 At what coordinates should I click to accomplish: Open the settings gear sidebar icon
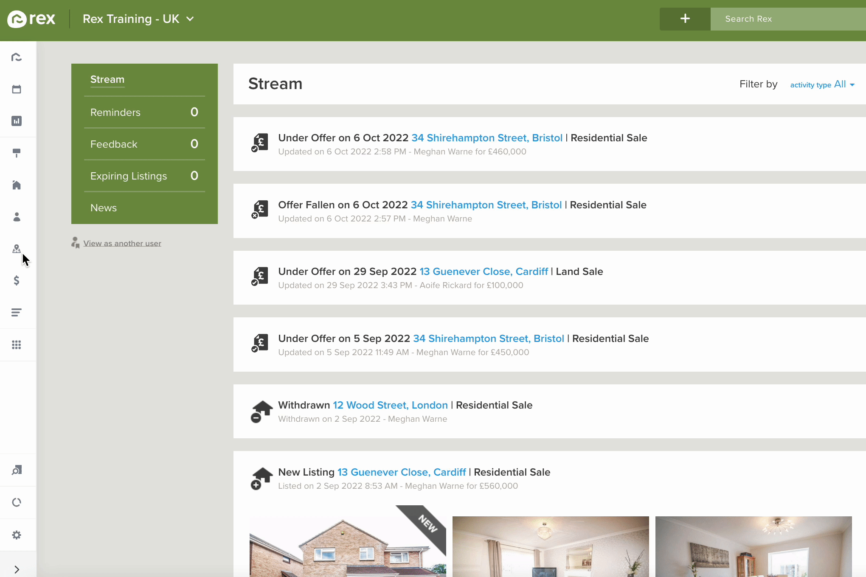[17, 535]
